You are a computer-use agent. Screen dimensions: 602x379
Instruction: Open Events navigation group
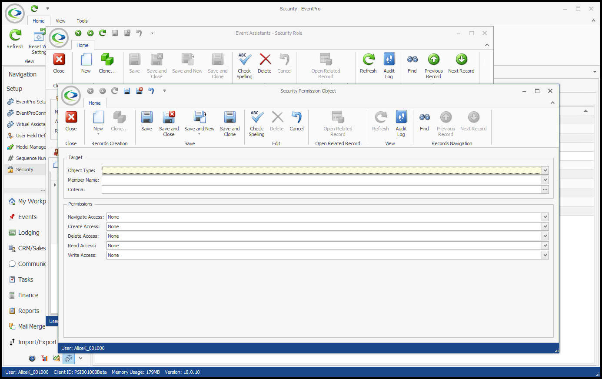[x=27, y=217]
